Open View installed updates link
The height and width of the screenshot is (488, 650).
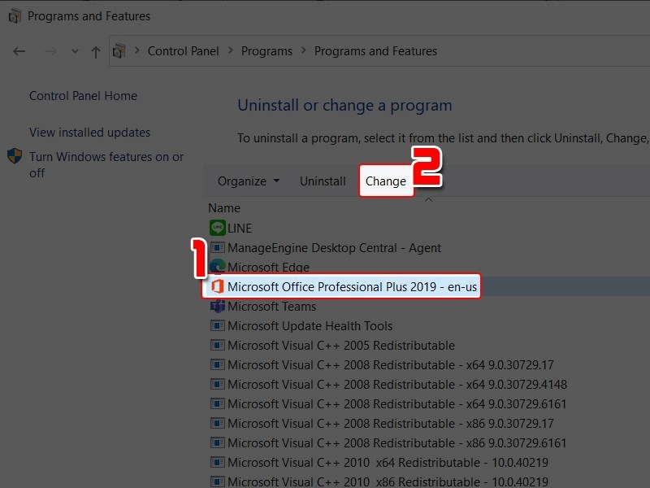(89, 133)
